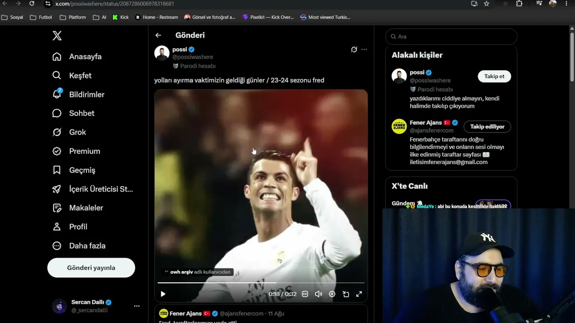
Task: Click Sercan Dallı profile avatar
Action: pyautogui.click(x=59, y=306)
